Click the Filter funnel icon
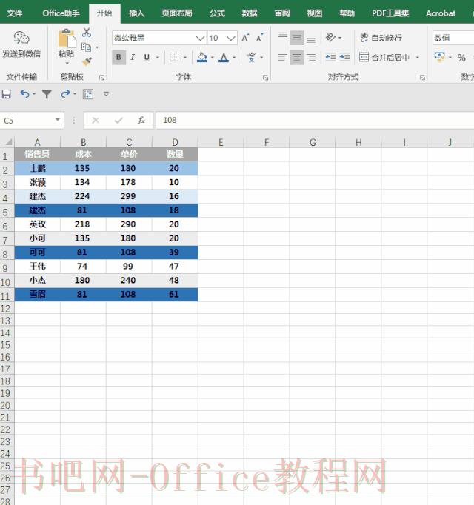Image resolution: width=474 pixels, height=505 pixels. 47,94
